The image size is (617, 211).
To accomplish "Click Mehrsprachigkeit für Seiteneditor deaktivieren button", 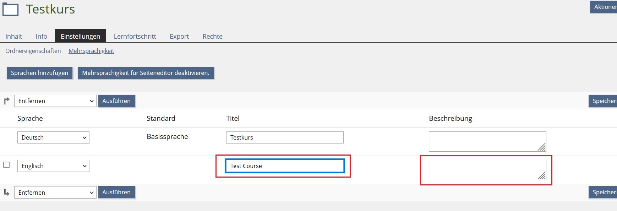I will [146, 73].
